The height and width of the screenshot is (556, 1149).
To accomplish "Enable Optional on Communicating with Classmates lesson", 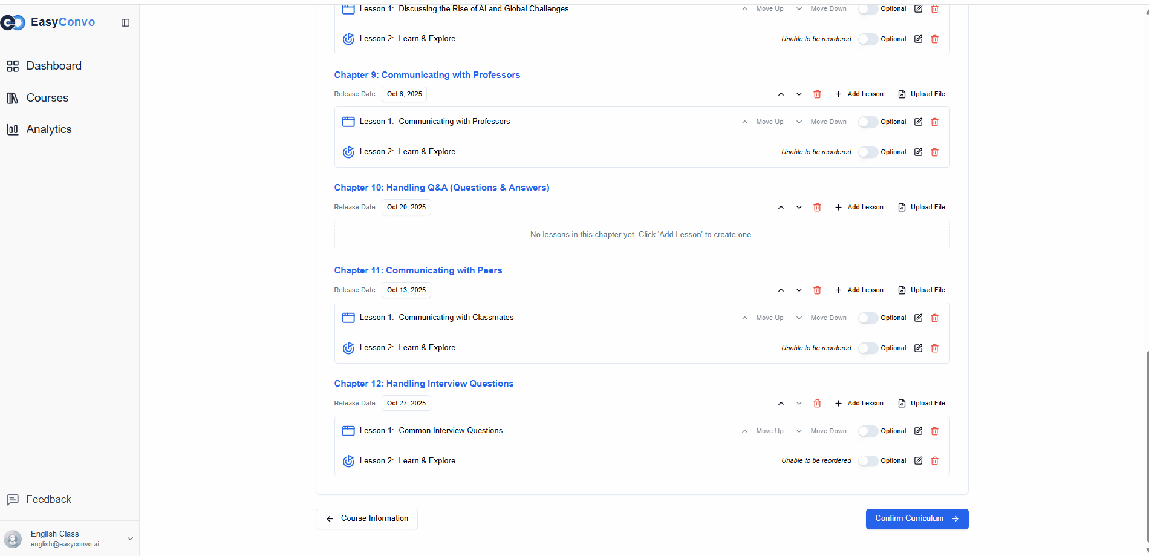I will 867,318.
